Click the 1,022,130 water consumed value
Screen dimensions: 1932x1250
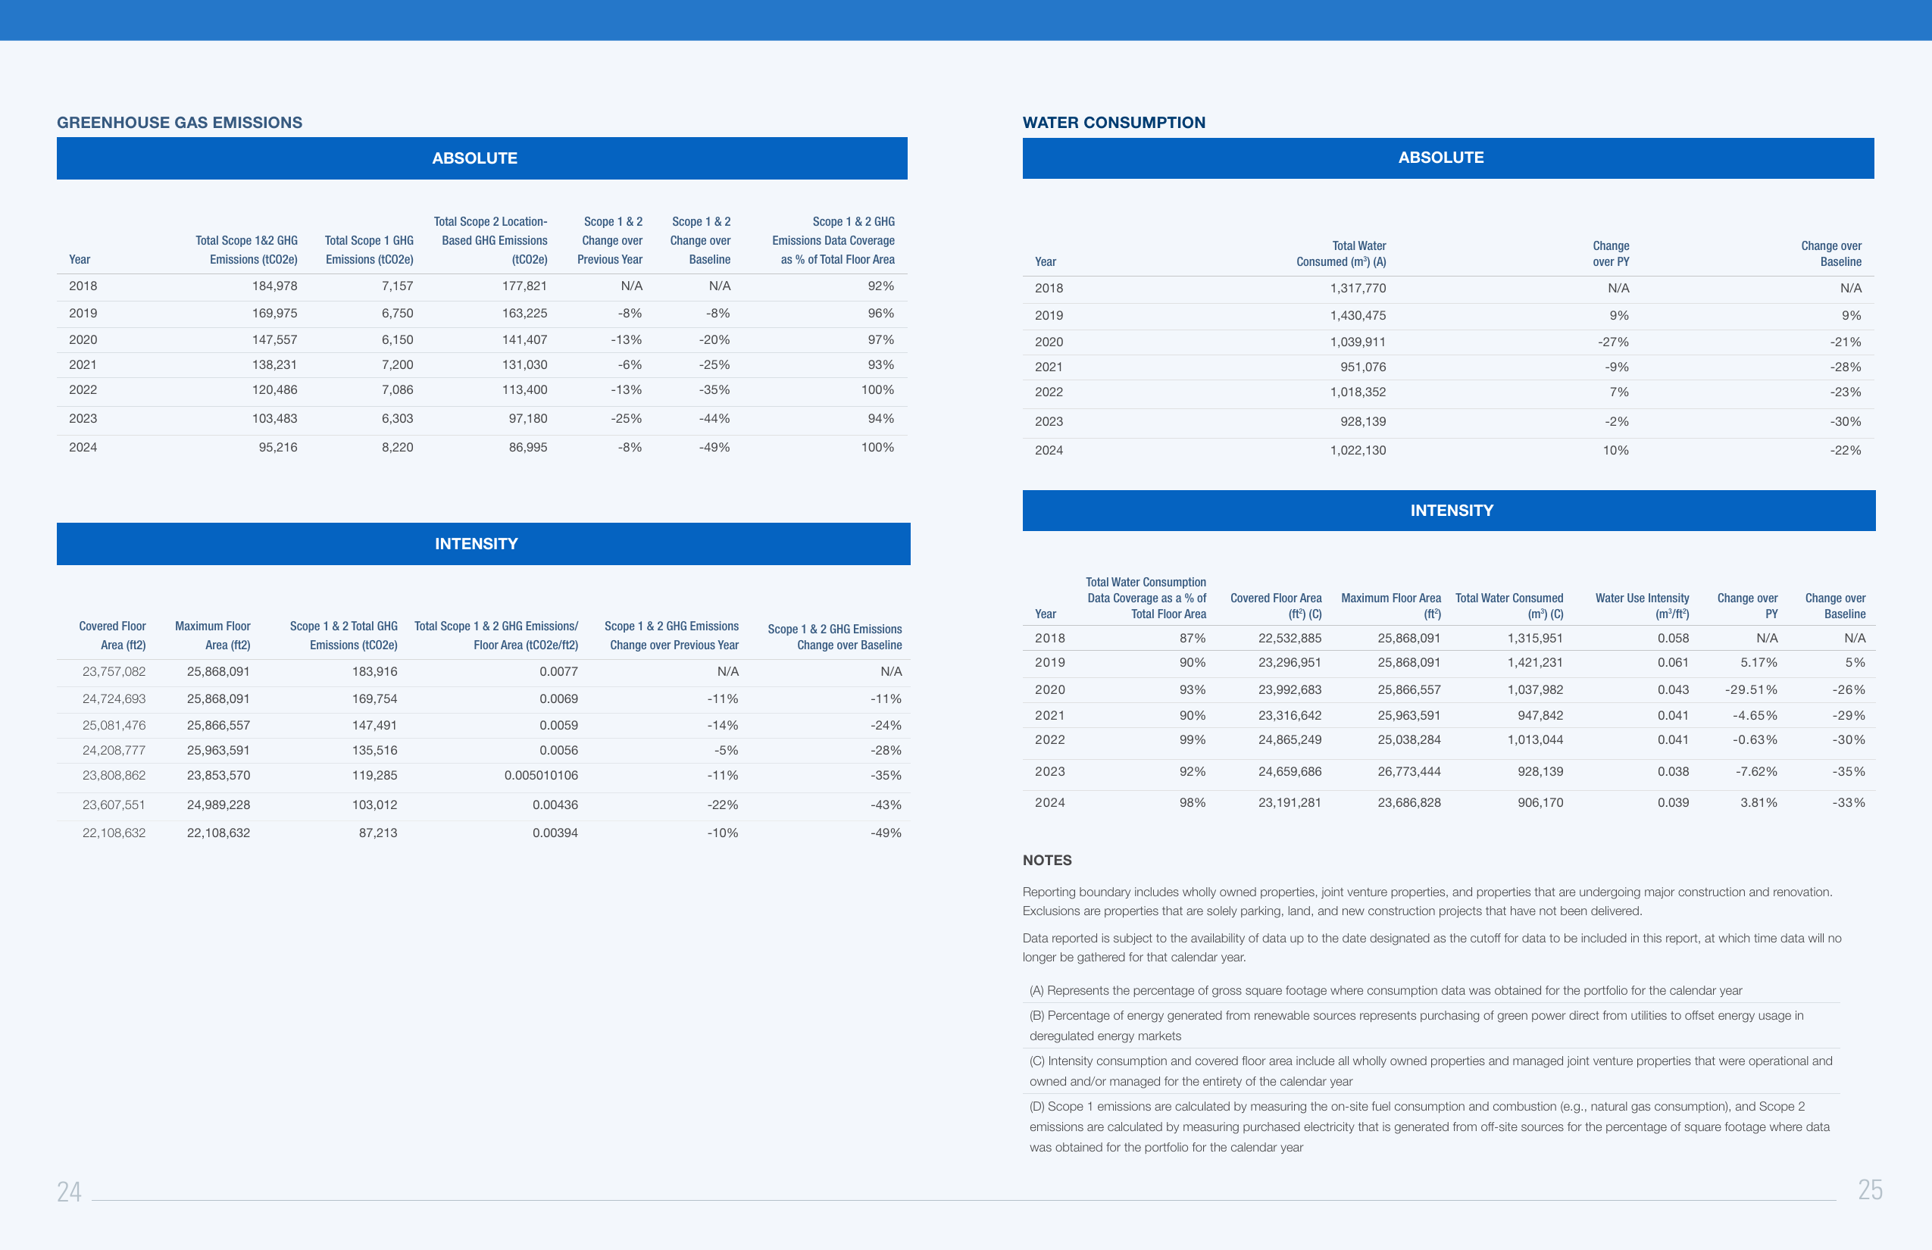click(x=1358, y=451)
